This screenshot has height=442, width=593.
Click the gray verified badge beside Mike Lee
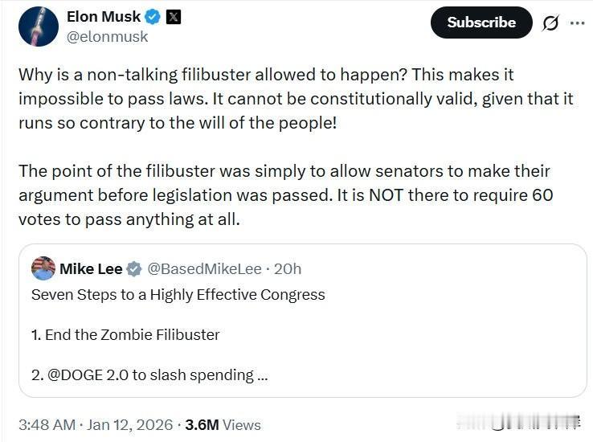pos(134,269)
